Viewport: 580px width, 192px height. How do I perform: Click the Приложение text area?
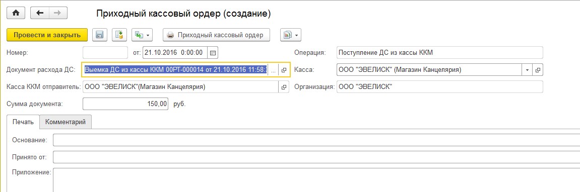316,180
